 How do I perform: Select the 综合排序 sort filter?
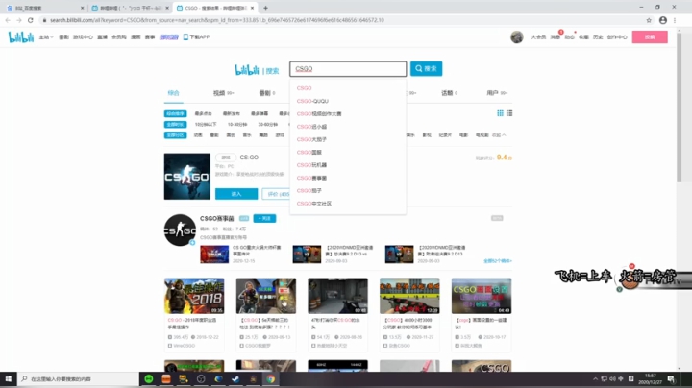click(x=175, y=113)
